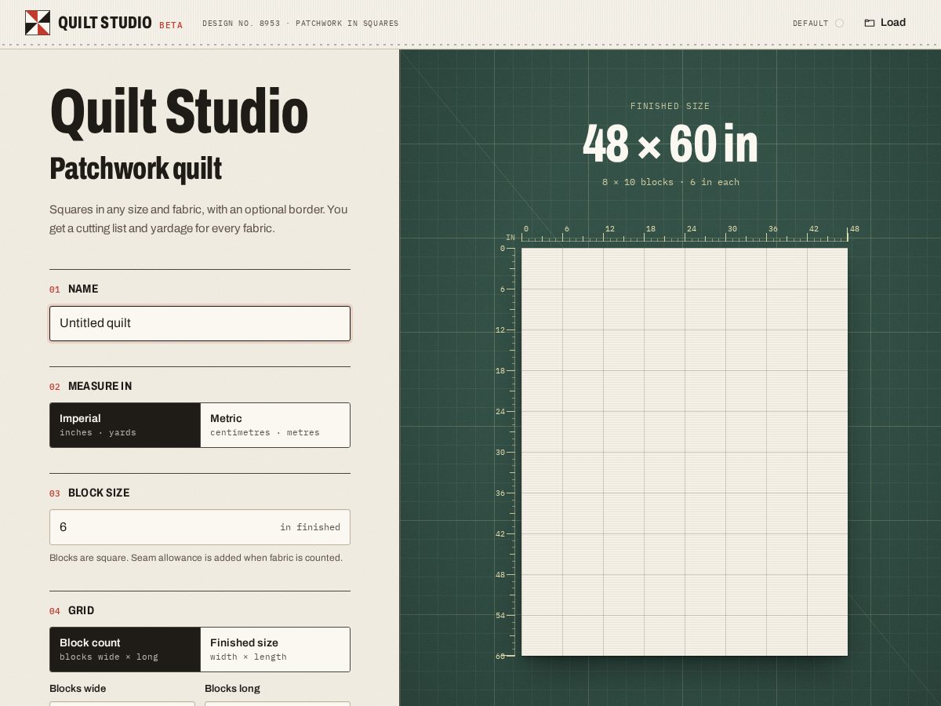Load a saved quilt design

(x=885, y=23)
